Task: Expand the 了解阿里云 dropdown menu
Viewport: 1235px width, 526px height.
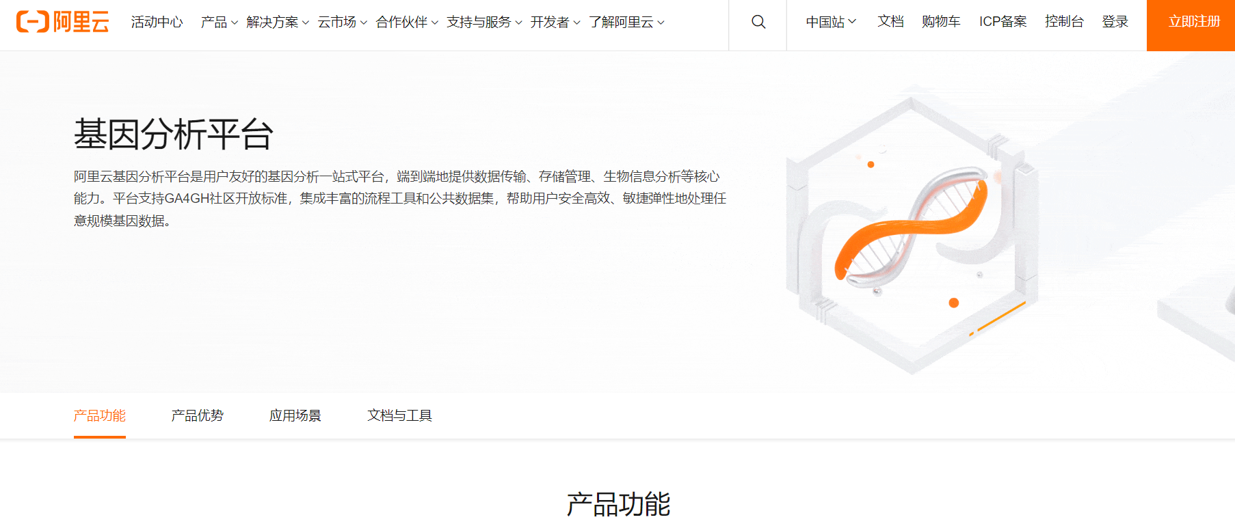Action: coord(626,22)
